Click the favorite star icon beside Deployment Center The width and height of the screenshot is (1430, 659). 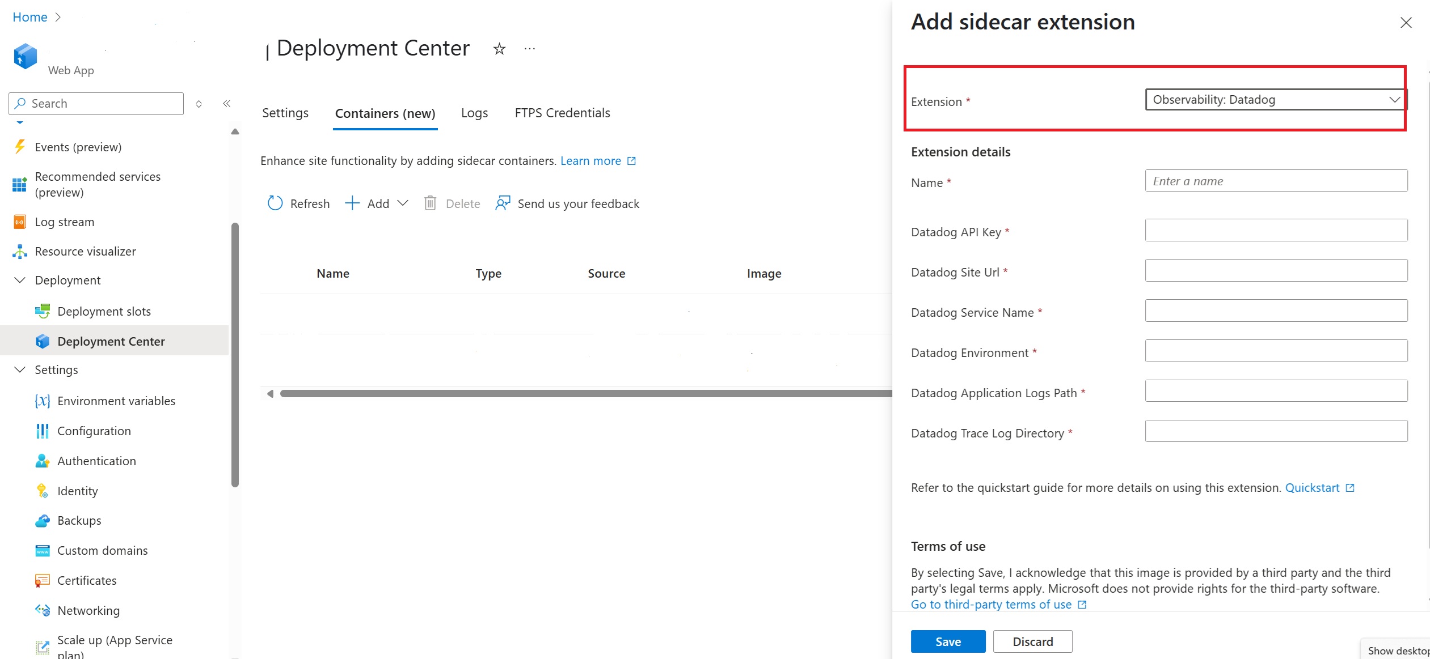[499, 49]
